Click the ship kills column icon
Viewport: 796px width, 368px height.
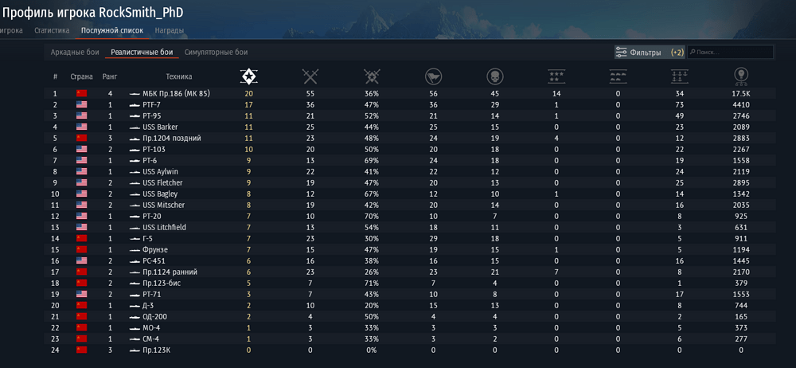pyautogui.click(x=679, y=76)
